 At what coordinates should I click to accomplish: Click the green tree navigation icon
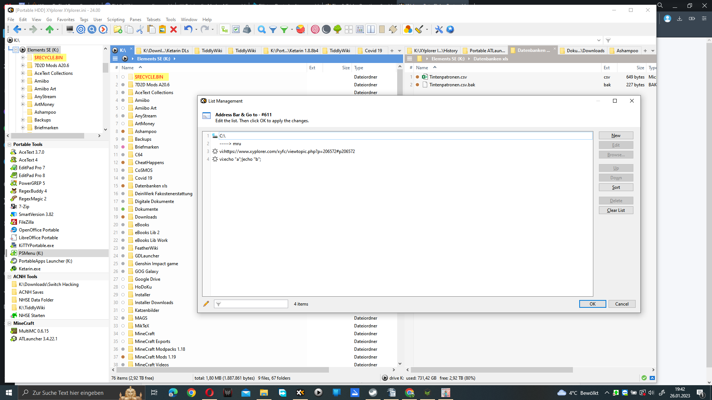click(x=337, y=30)
